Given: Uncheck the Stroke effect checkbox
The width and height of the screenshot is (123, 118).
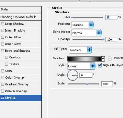Looking at the screenshot, I should point(3,98).
